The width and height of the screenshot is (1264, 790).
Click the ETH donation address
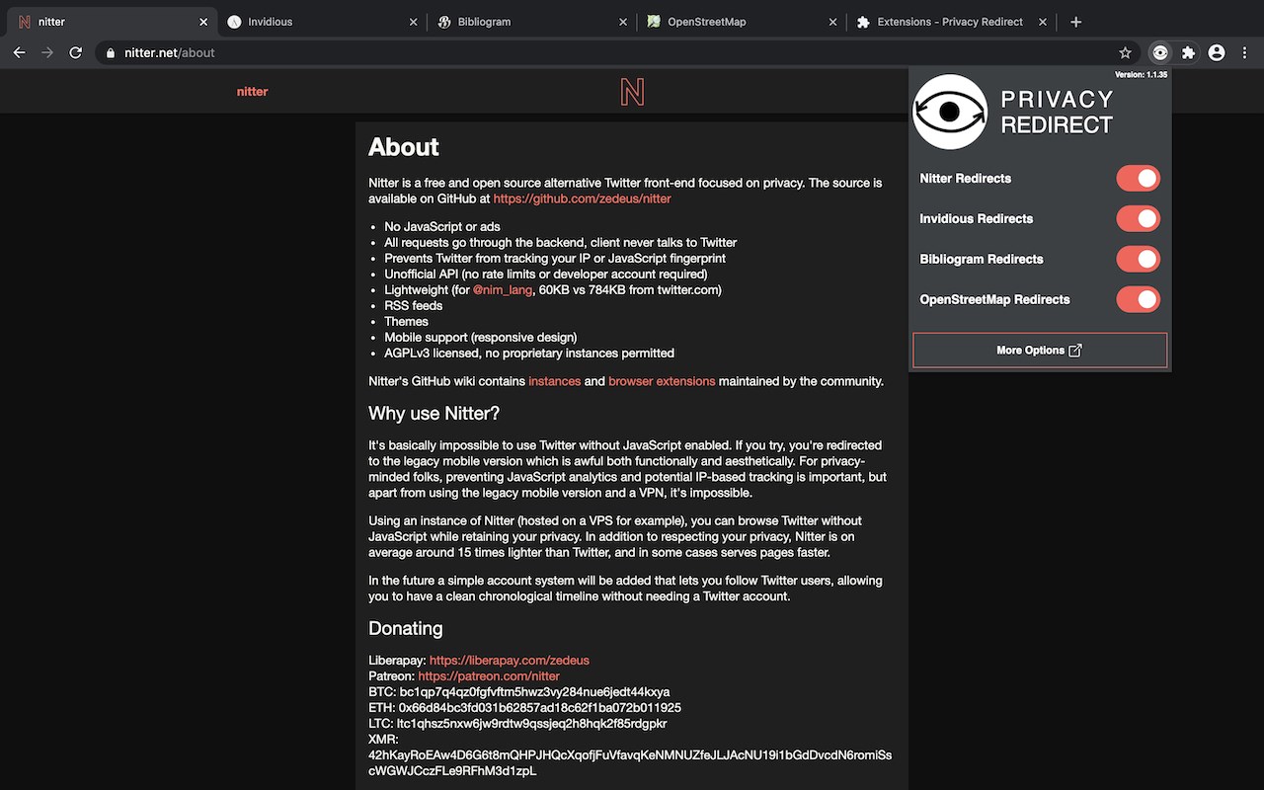[539, 708]
